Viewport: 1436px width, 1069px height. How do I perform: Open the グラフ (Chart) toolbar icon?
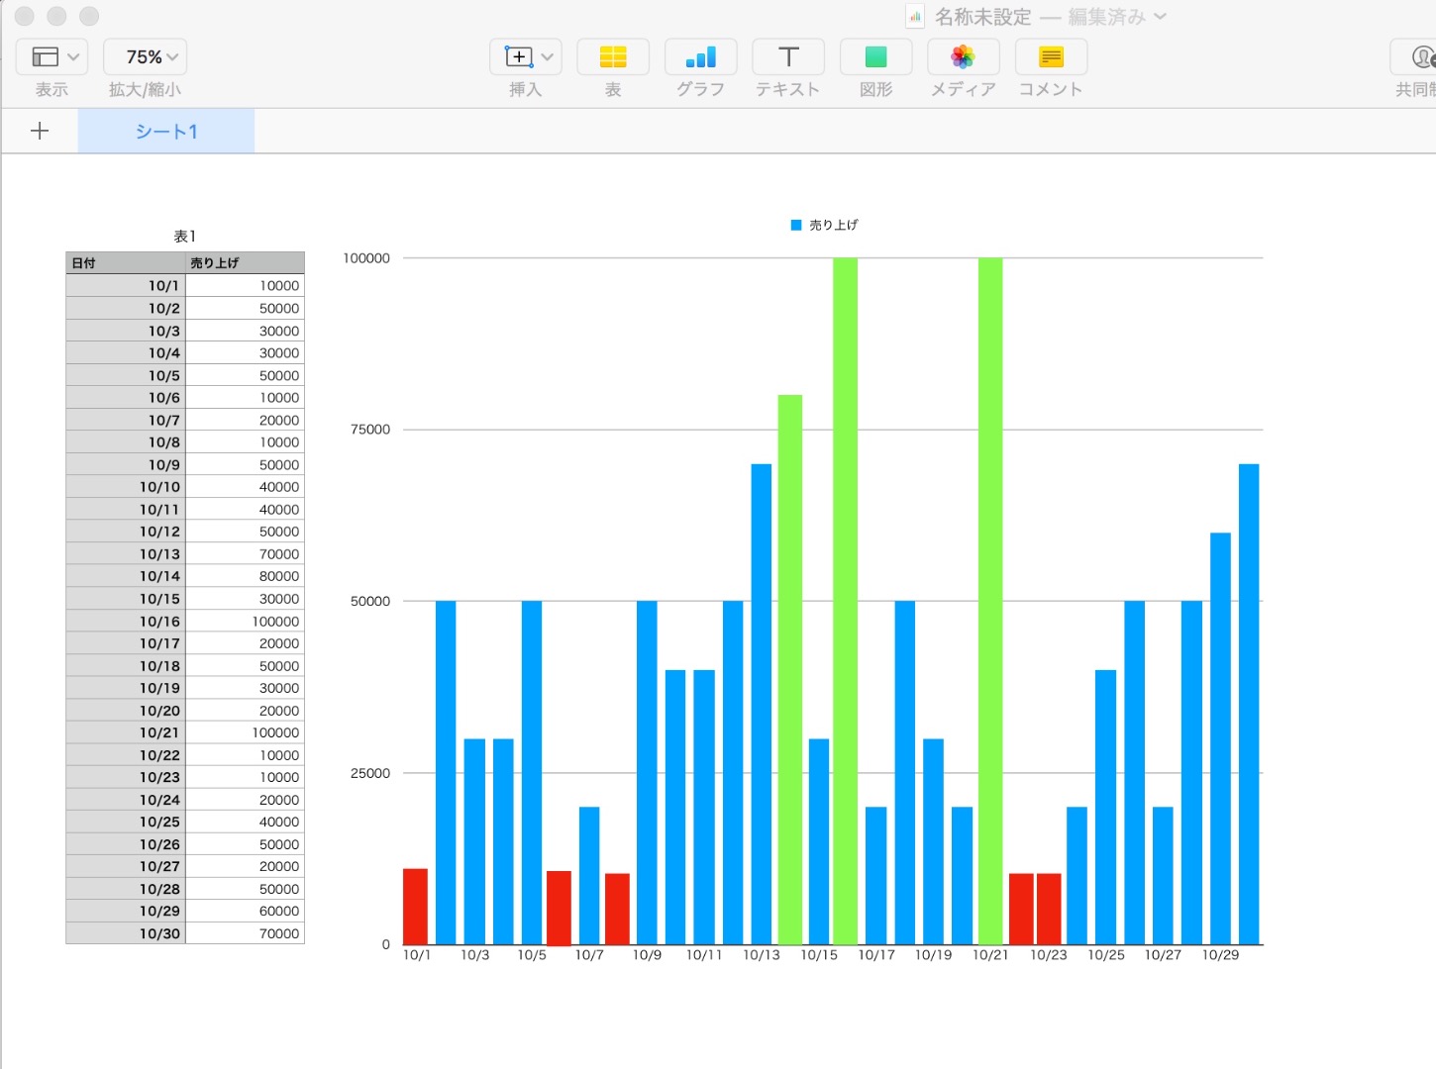click(x=700, y=57)
